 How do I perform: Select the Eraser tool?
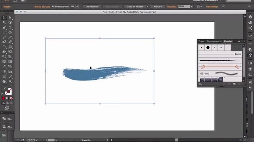[10, 42]
